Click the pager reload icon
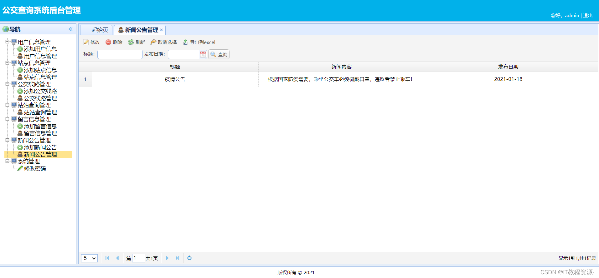This screenshot has height=278, width=599. [x=189, y=258]
